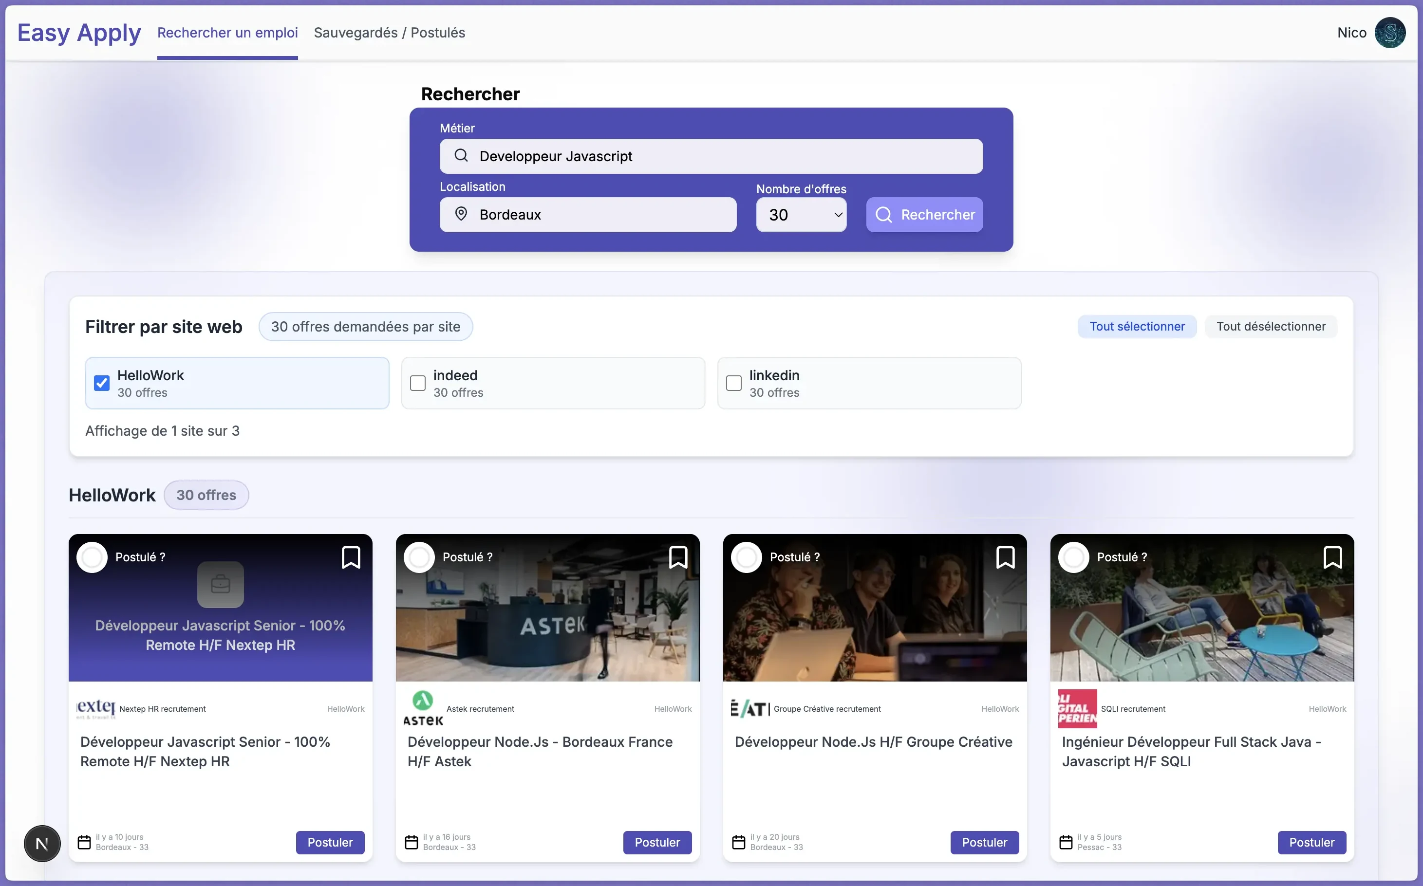This screenshot has width=1423, height=886.
Task: Click 'il y a 10 jours' date text
Action: coord(120,837)
